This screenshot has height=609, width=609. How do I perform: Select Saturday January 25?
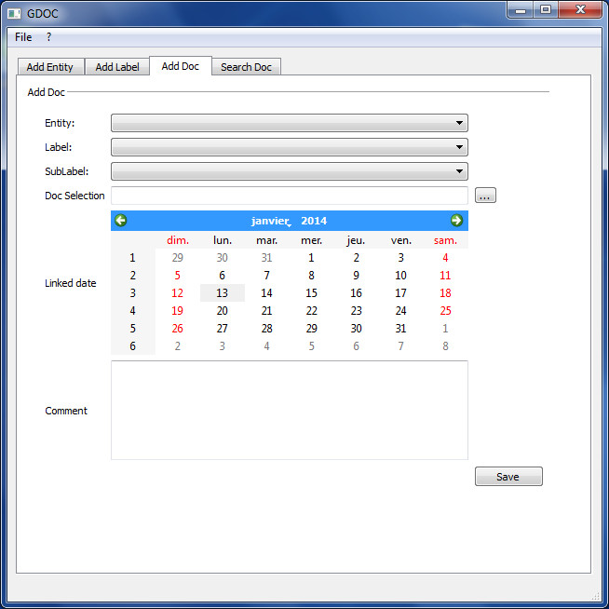click(x=445, y=311)
